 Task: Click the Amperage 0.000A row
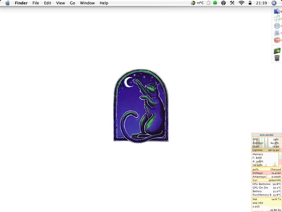pyautogui.click(x=267, y=176)
